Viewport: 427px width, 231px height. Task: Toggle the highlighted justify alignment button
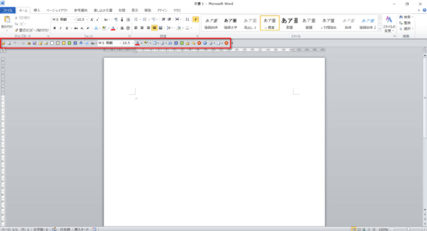coord(154,28)
